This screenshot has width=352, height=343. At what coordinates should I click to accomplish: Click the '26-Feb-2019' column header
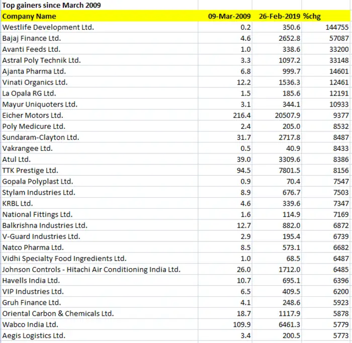point(280,16)
